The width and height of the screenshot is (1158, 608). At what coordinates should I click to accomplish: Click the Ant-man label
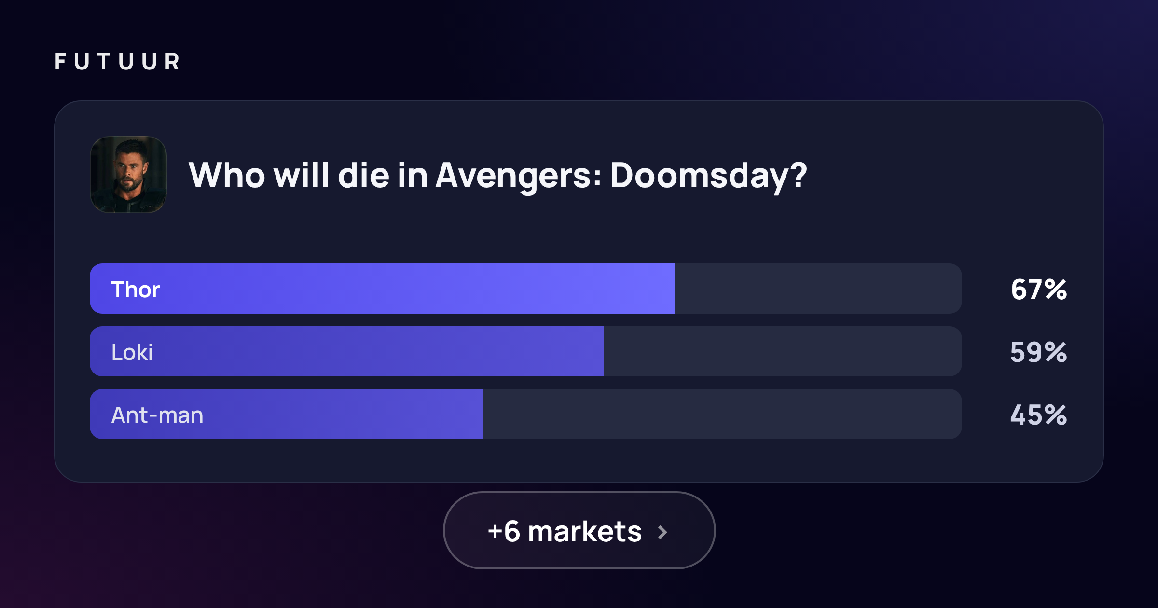(157, 415)
